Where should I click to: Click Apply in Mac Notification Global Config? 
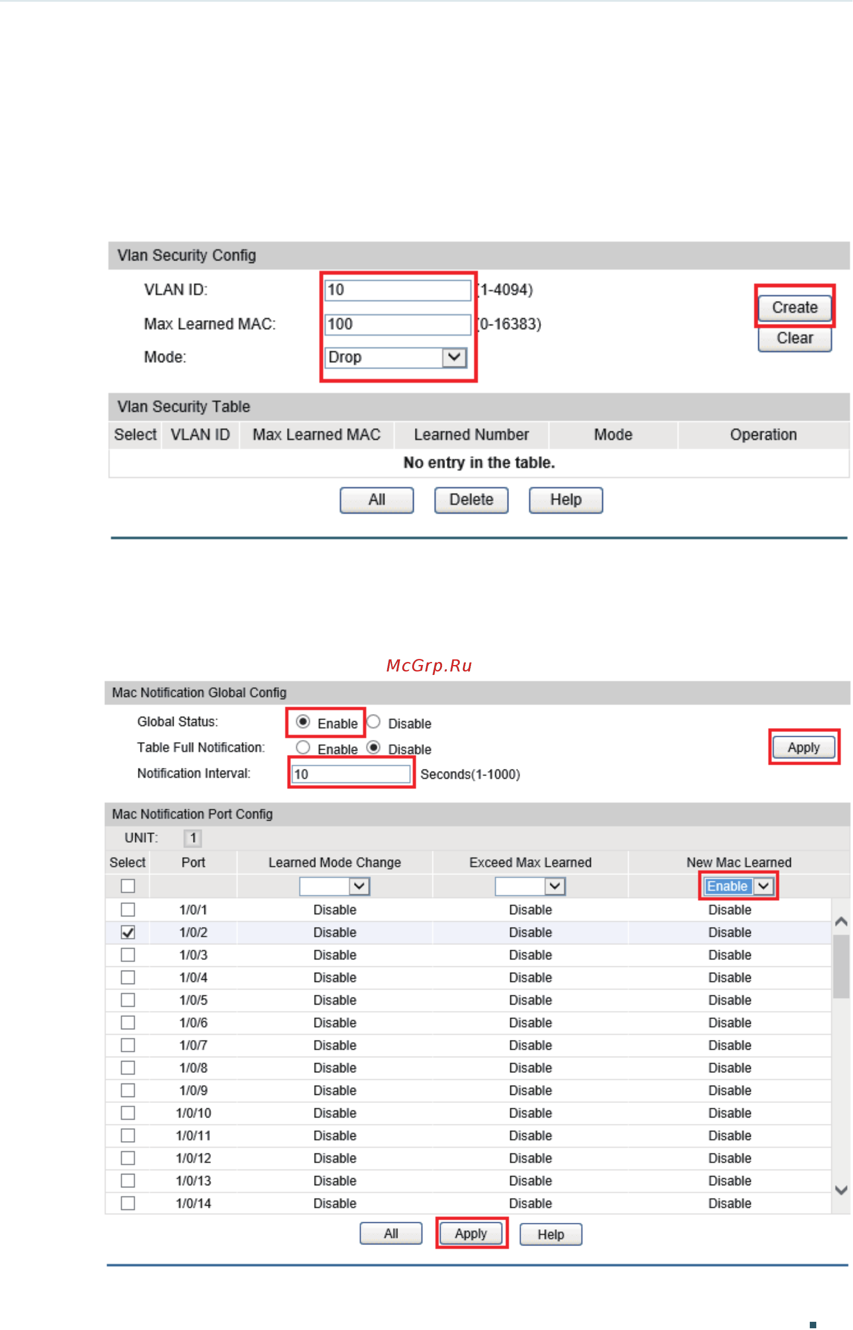pyautogui.click(x=804, y=748)
